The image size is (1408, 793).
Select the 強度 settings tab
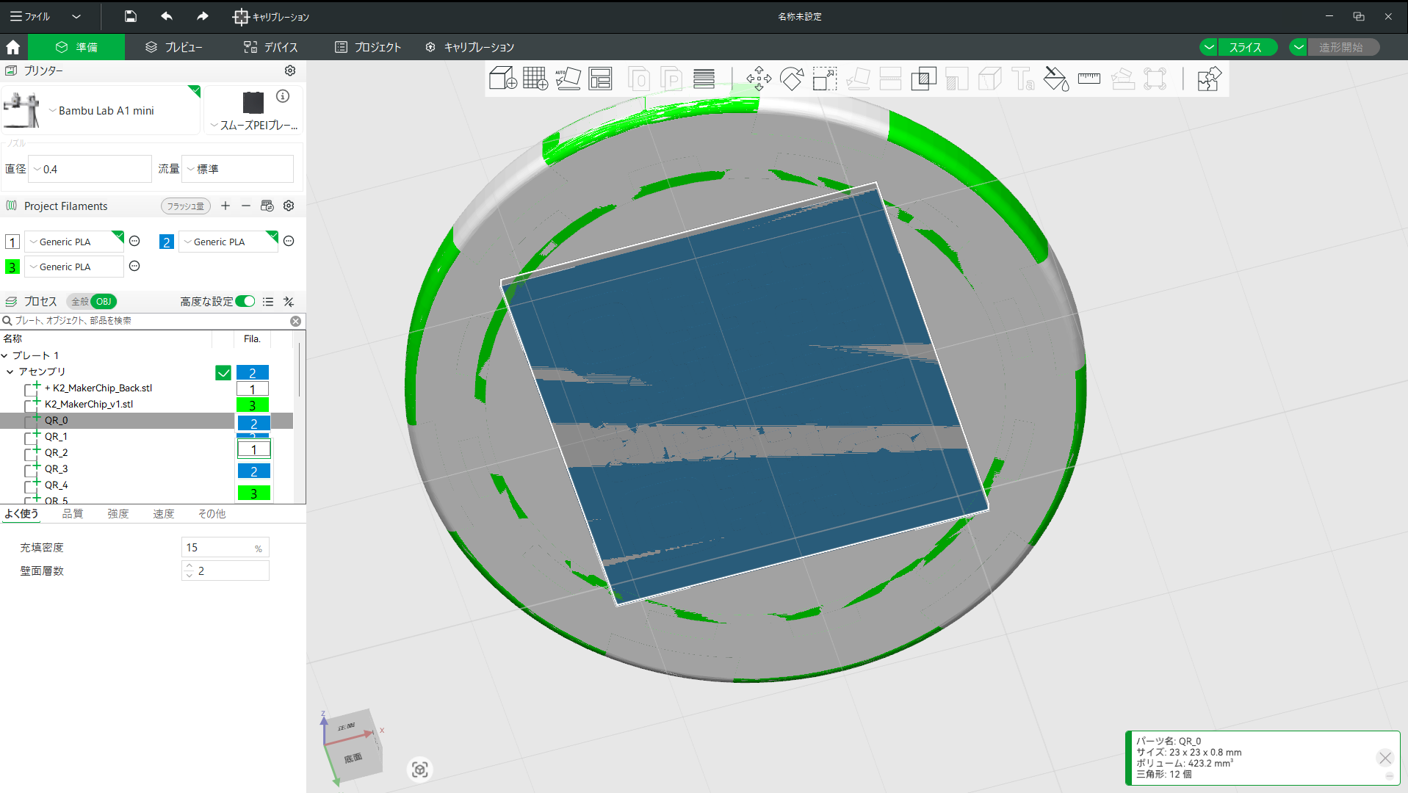pyautogui.click(x=118, y=514)
